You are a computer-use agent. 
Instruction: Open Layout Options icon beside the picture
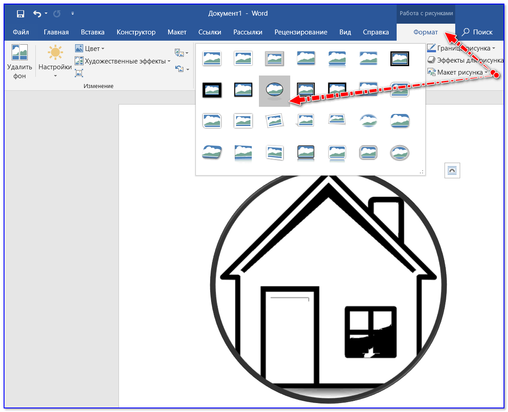(452, 170)
